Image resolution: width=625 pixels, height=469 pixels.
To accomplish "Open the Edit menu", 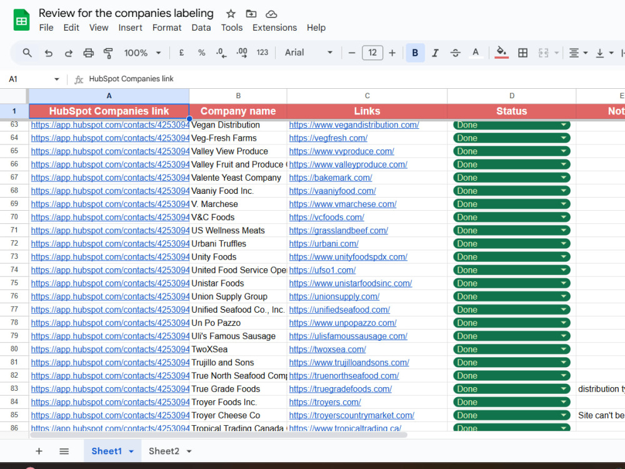I will point(71,28).
